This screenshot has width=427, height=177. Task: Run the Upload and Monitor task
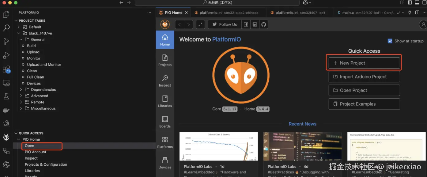(x=44, y=64)
